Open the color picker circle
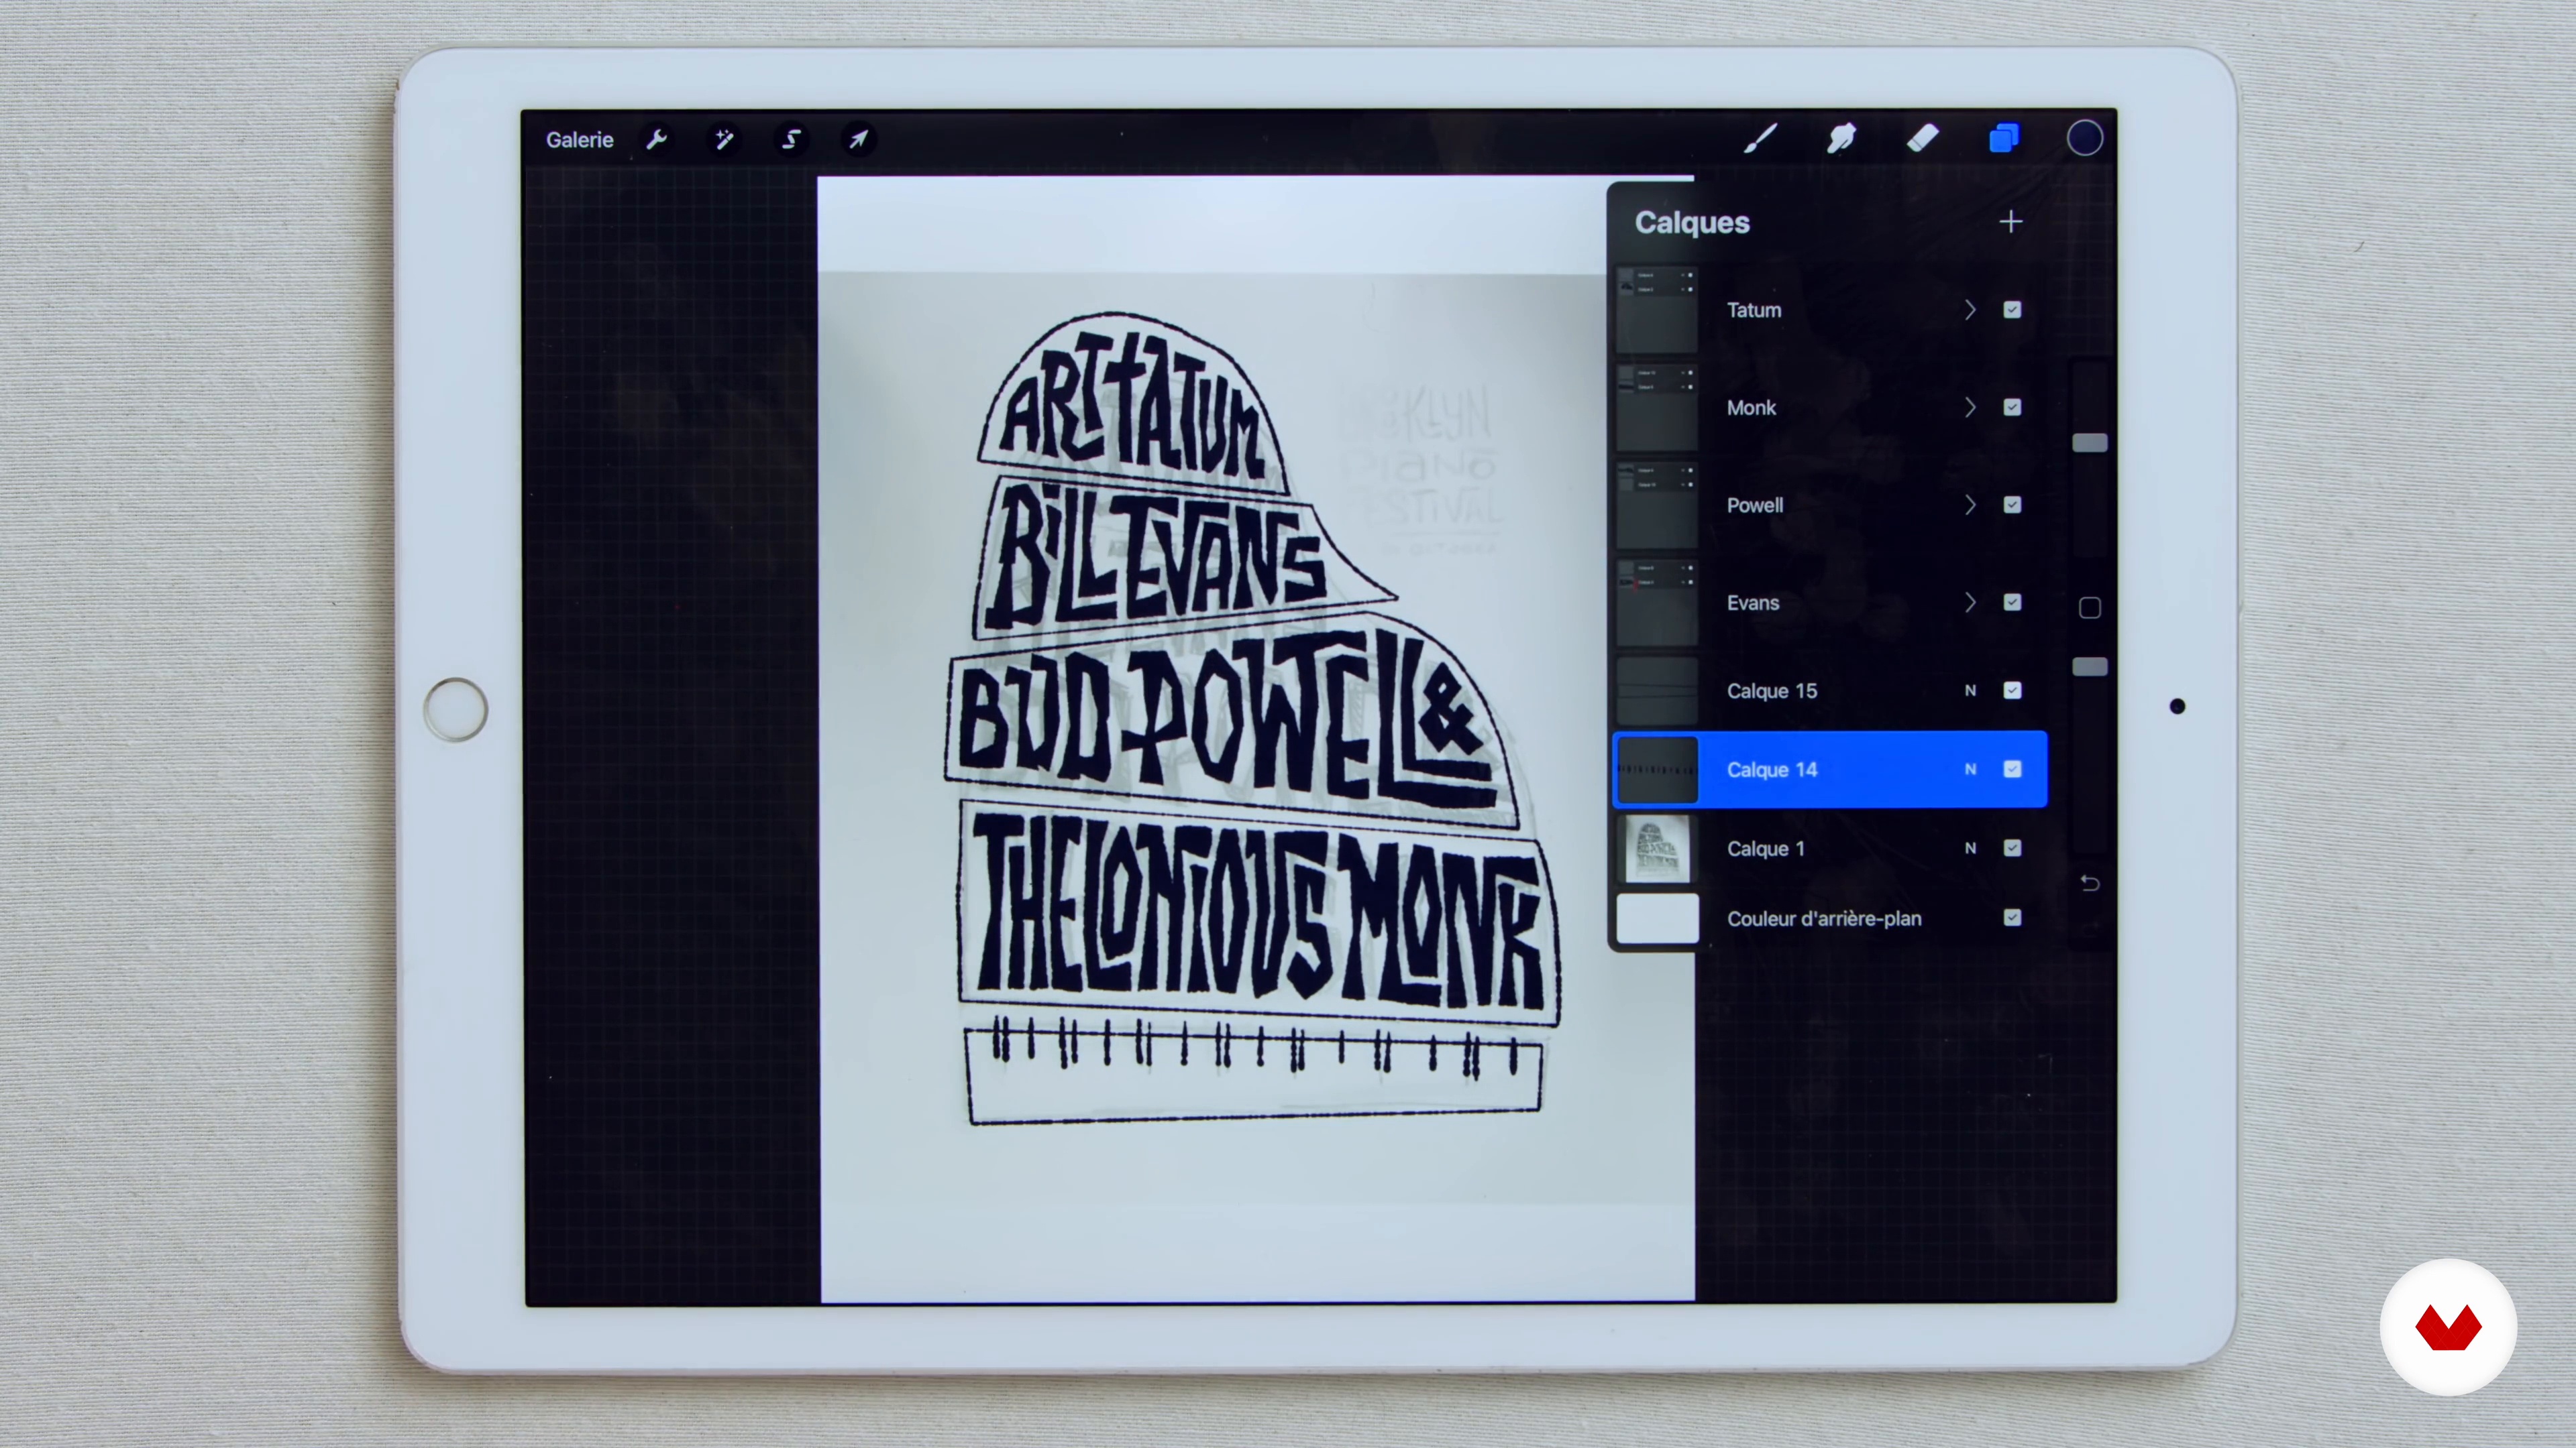 point(2085,139)
